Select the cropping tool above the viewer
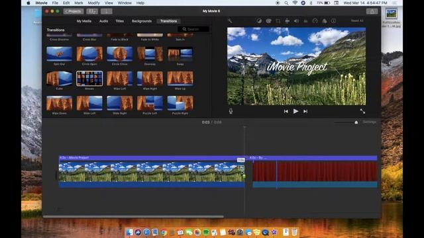The height and width of the screenshot is (238, 424). [x=278, y=20]
